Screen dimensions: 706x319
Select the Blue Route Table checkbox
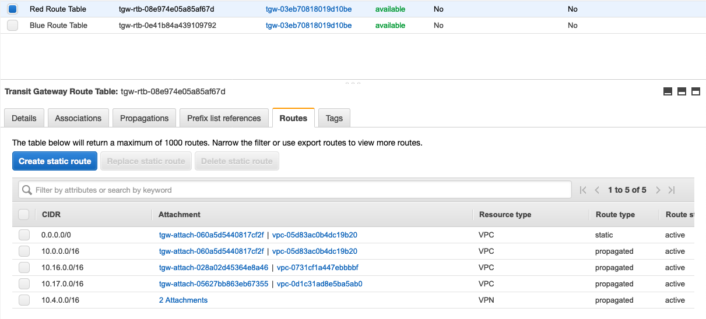click(x=12, y=26)
